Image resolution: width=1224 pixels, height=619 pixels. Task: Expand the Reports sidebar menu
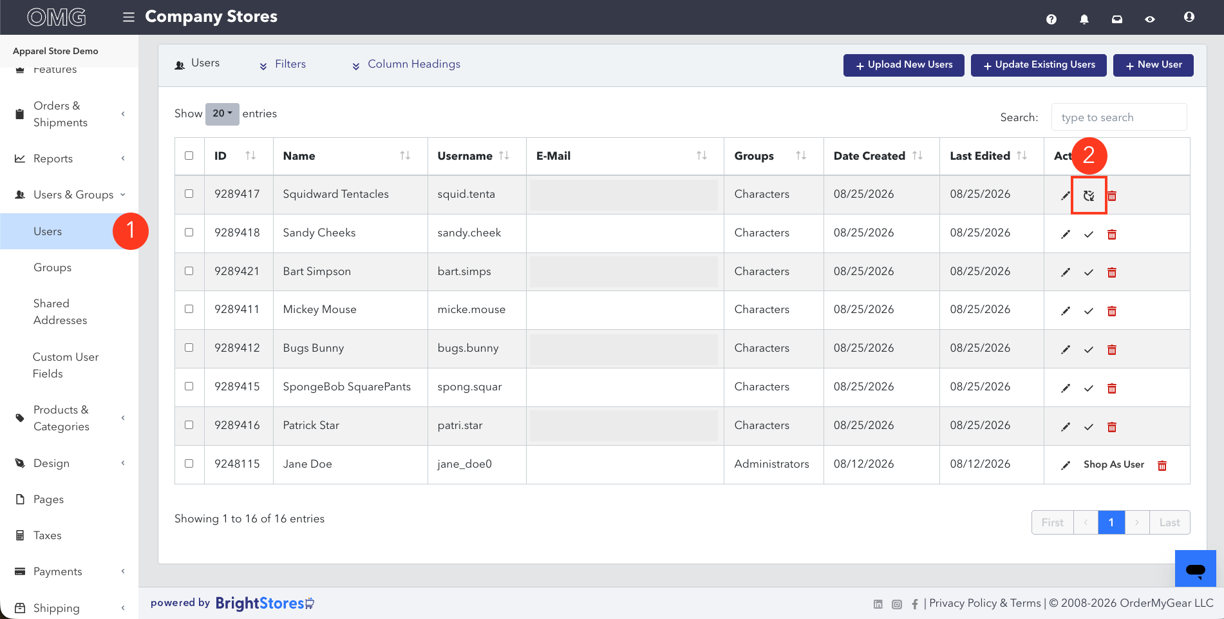pos(70,158)
